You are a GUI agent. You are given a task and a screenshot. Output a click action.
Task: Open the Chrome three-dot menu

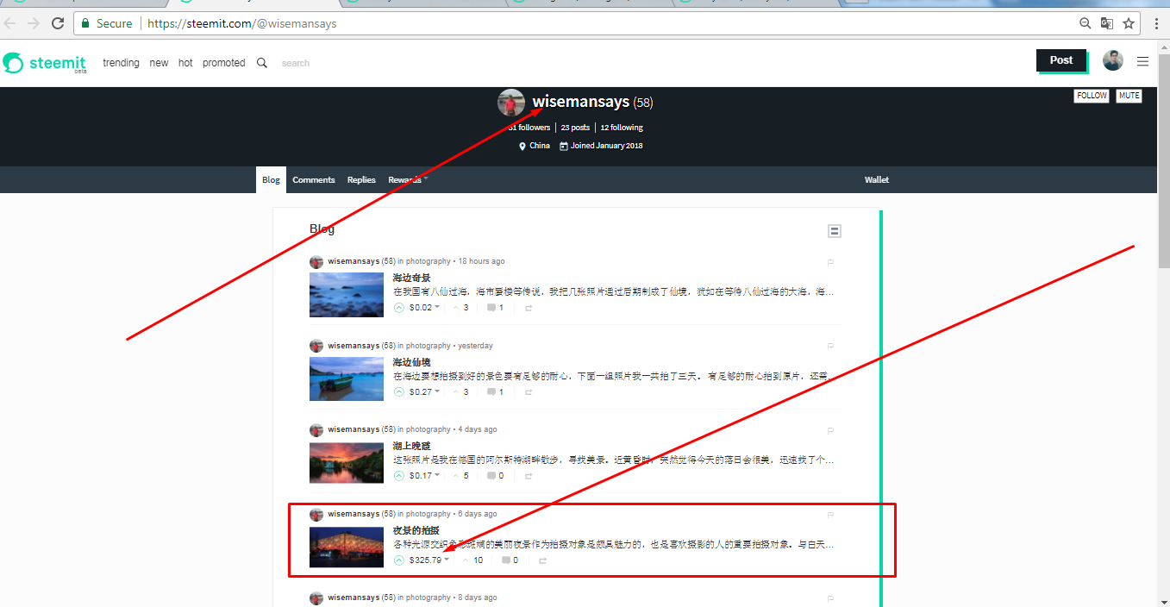(x=1155, y=23)
